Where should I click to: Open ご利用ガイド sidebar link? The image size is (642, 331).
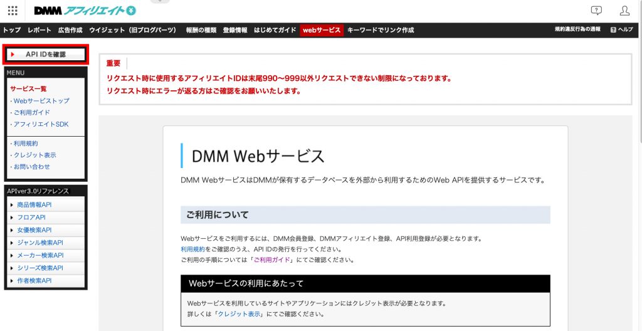[31, 112]
